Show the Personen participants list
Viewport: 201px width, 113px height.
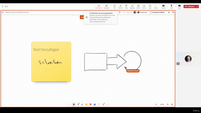(120, 7)
